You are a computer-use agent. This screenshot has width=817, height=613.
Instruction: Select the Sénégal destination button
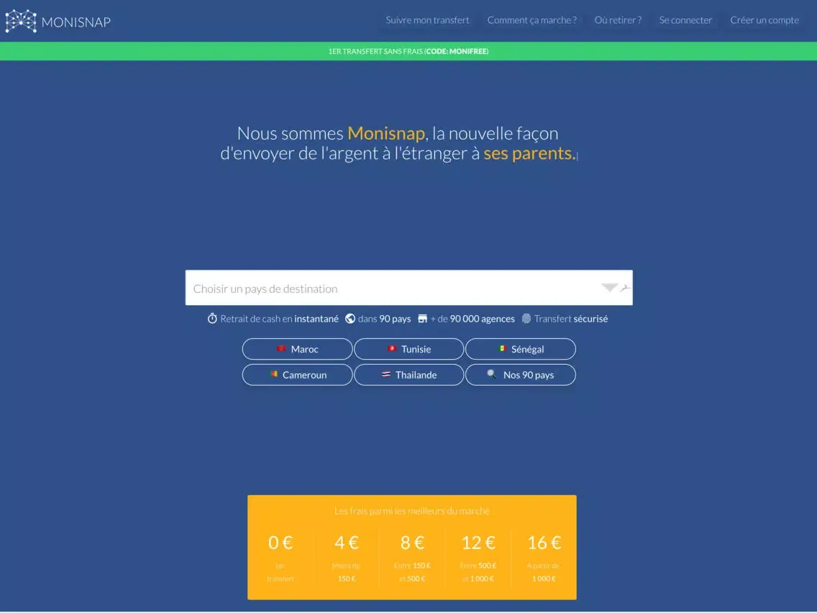[x=521, y=349]
